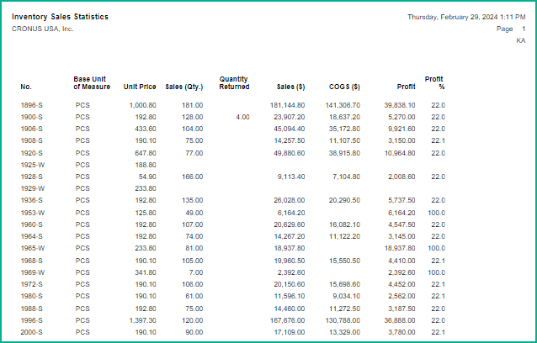This screenshot has width=537, height=343.
Task: Click COGS value 15,698.60
Action: coord(344,284)
